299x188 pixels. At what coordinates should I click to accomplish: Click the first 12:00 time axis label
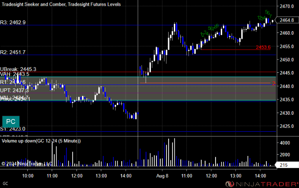click(77, 176)
